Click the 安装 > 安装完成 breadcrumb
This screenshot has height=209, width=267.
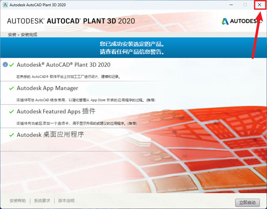click(23, 35)
